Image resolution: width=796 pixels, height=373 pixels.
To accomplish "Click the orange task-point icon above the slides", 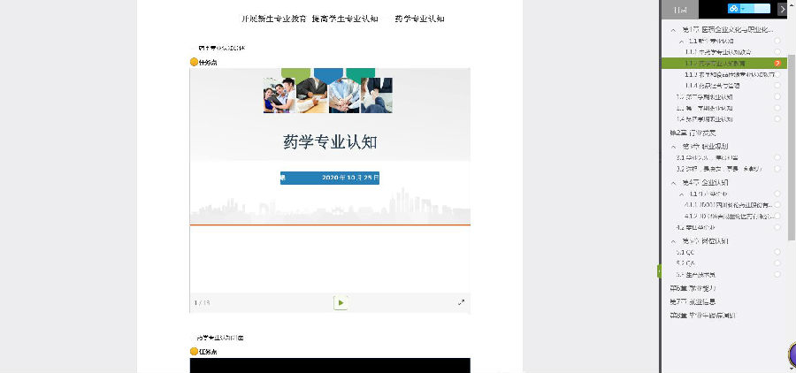I will (x=194, y=62).
